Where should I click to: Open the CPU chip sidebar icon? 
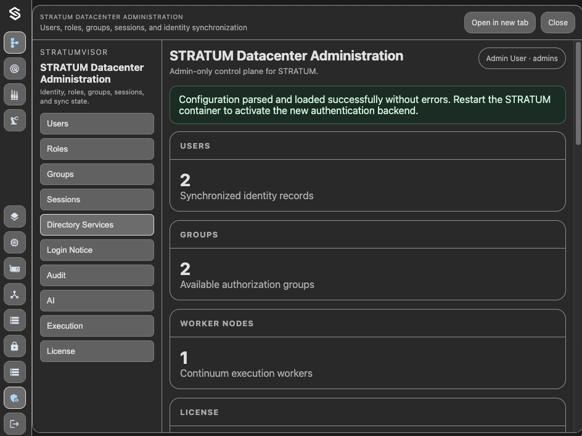coord(15,242)
